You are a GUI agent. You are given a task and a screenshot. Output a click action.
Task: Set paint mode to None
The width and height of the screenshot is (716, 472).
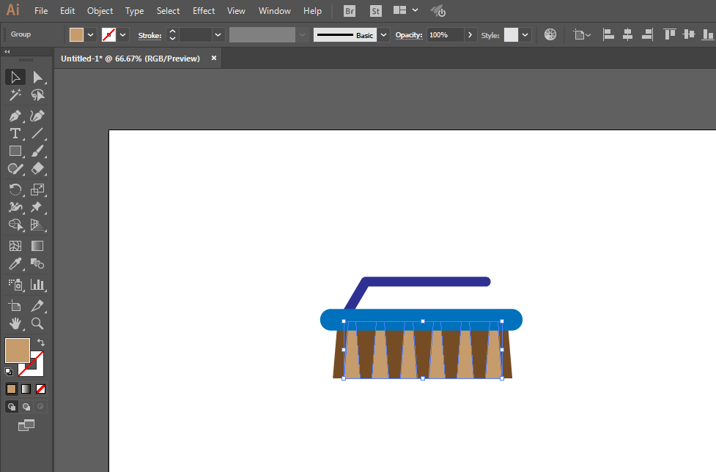point(41,389)
